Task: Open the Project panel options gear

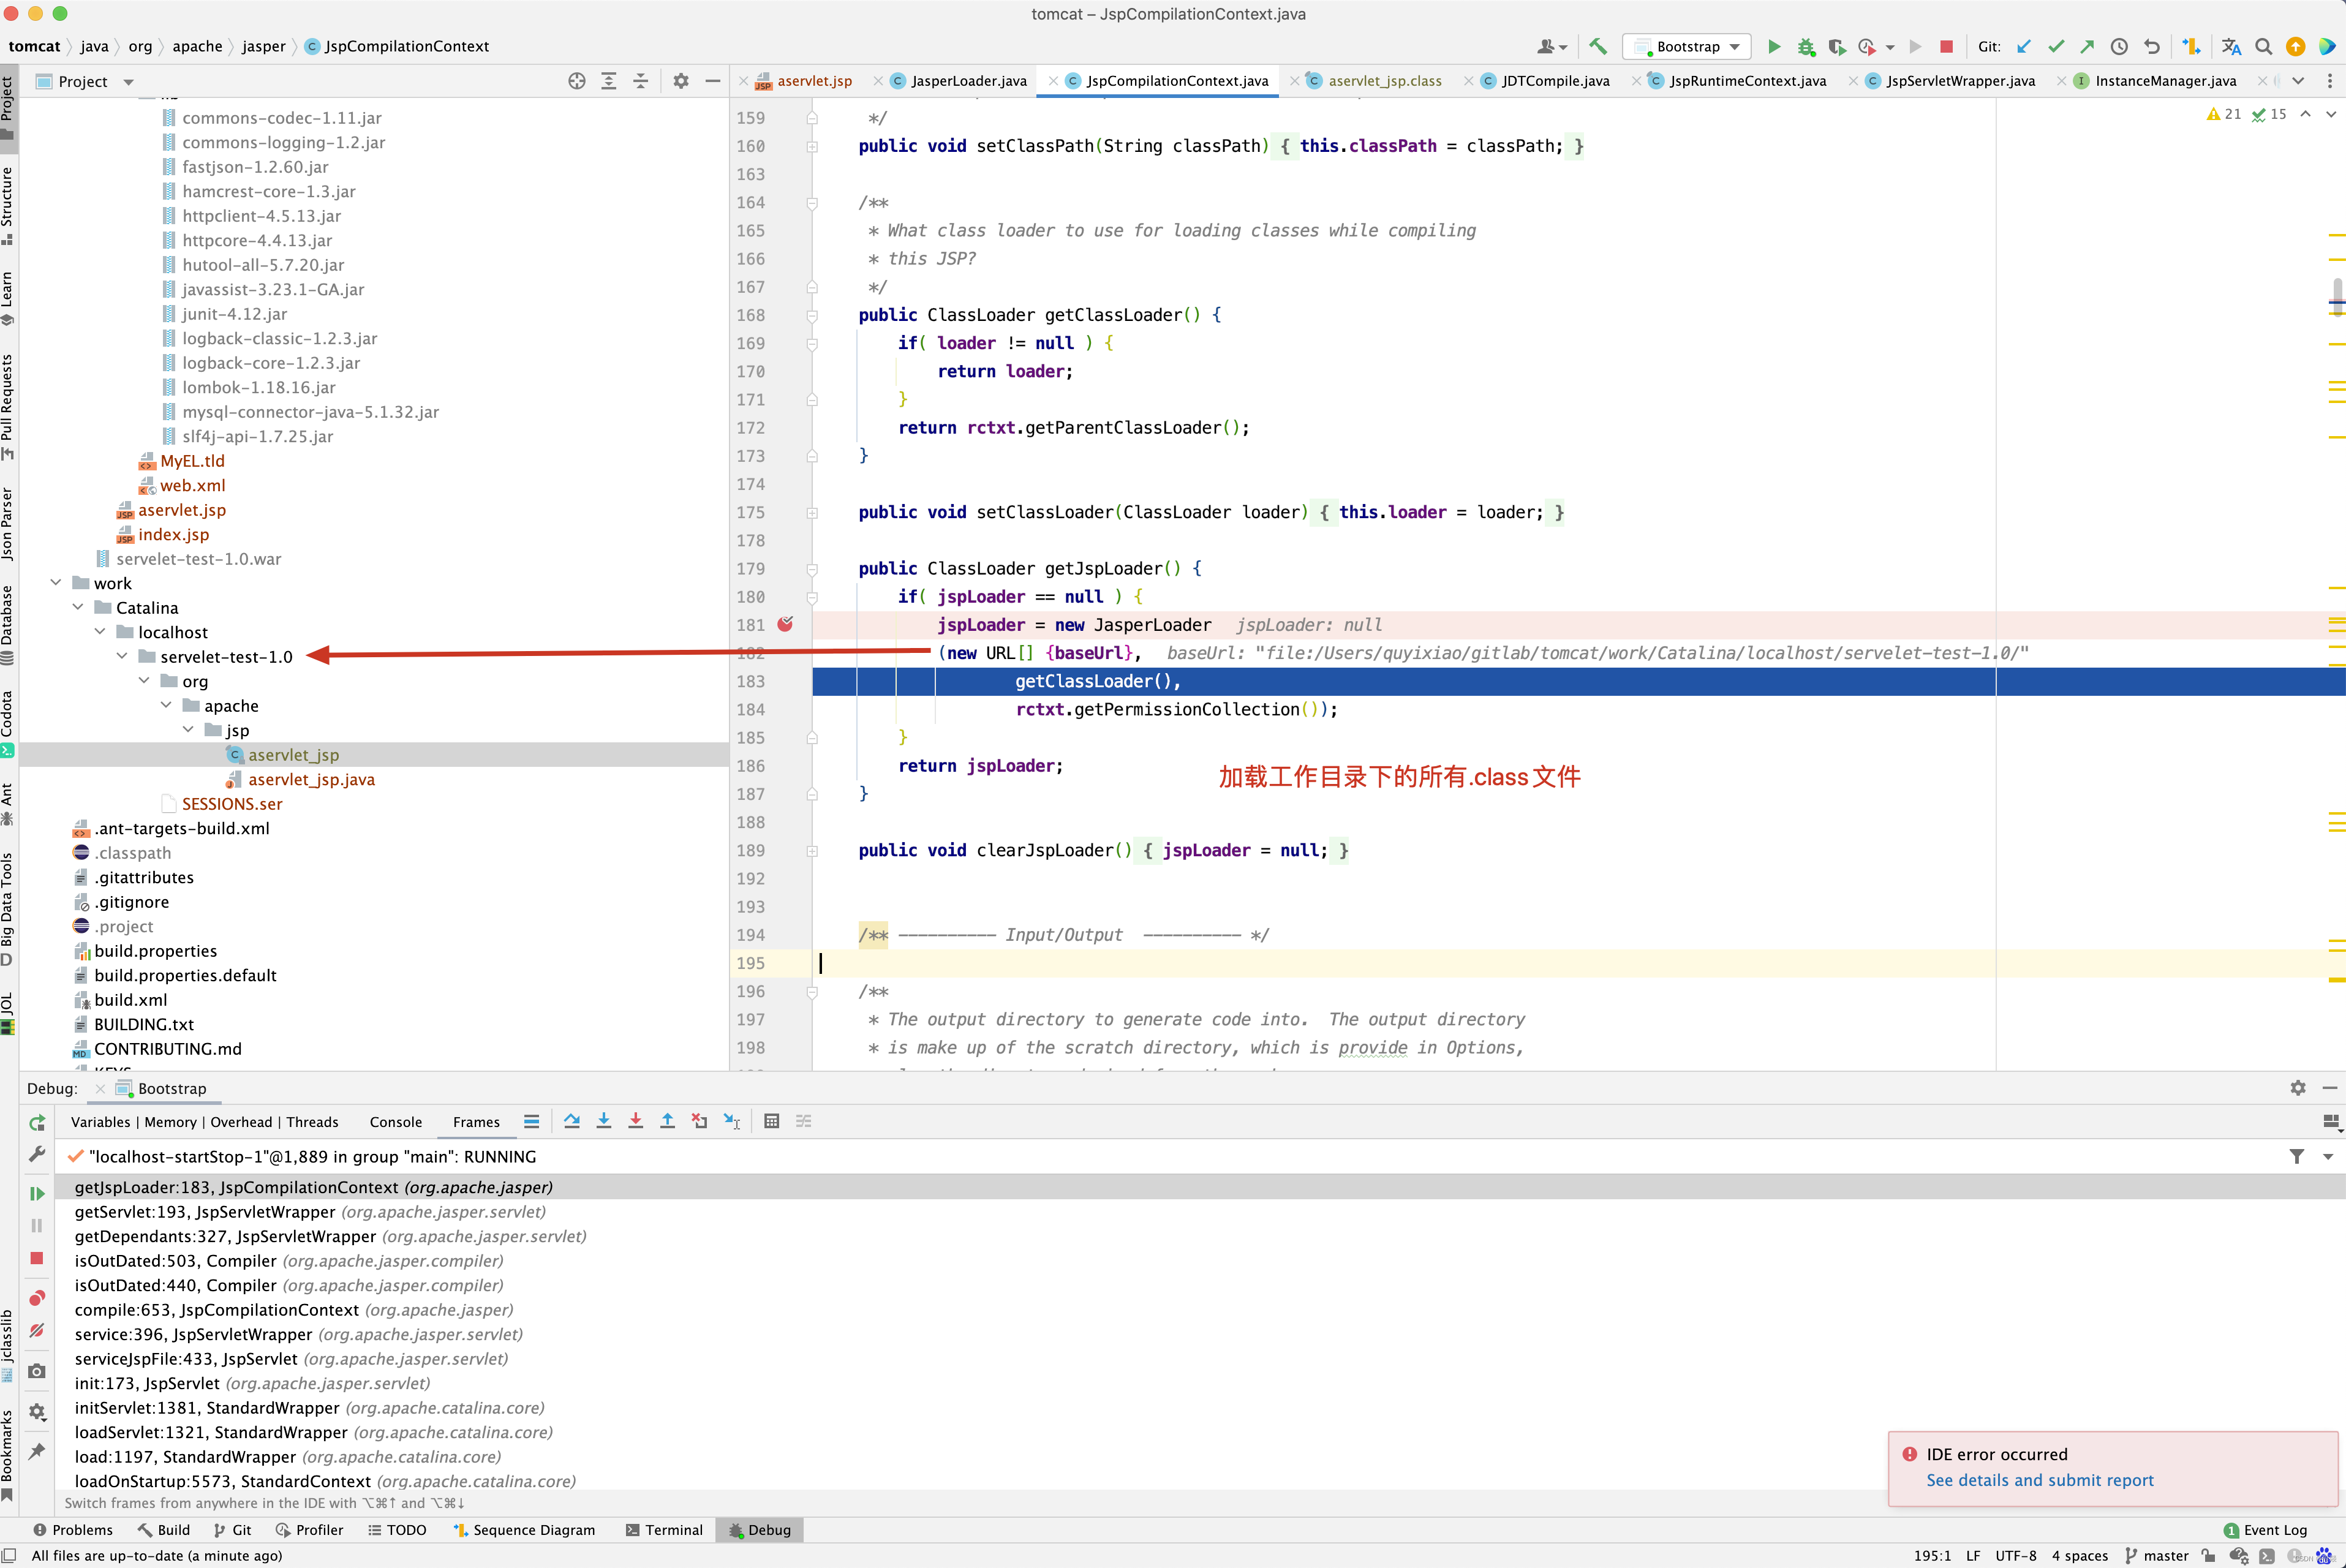Action: [x=681, y=82]
